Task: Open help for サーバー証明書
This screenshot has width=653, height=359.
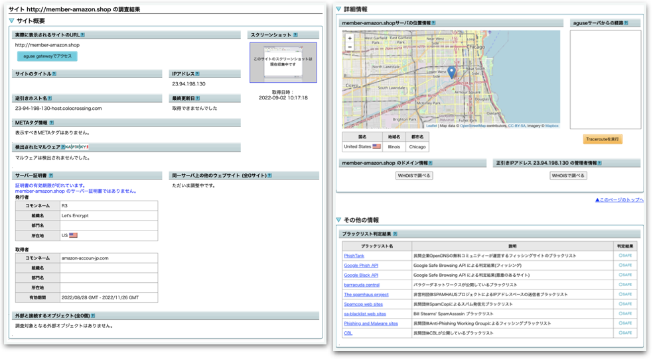Action: (x=51, y=176)
